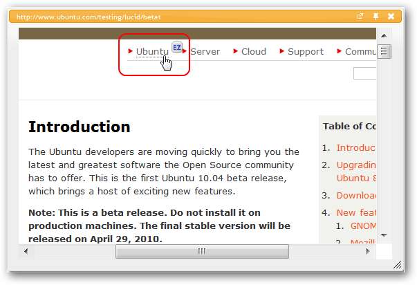Open popup page in new tab icon
Screen dimensions: 417x285
360,17
